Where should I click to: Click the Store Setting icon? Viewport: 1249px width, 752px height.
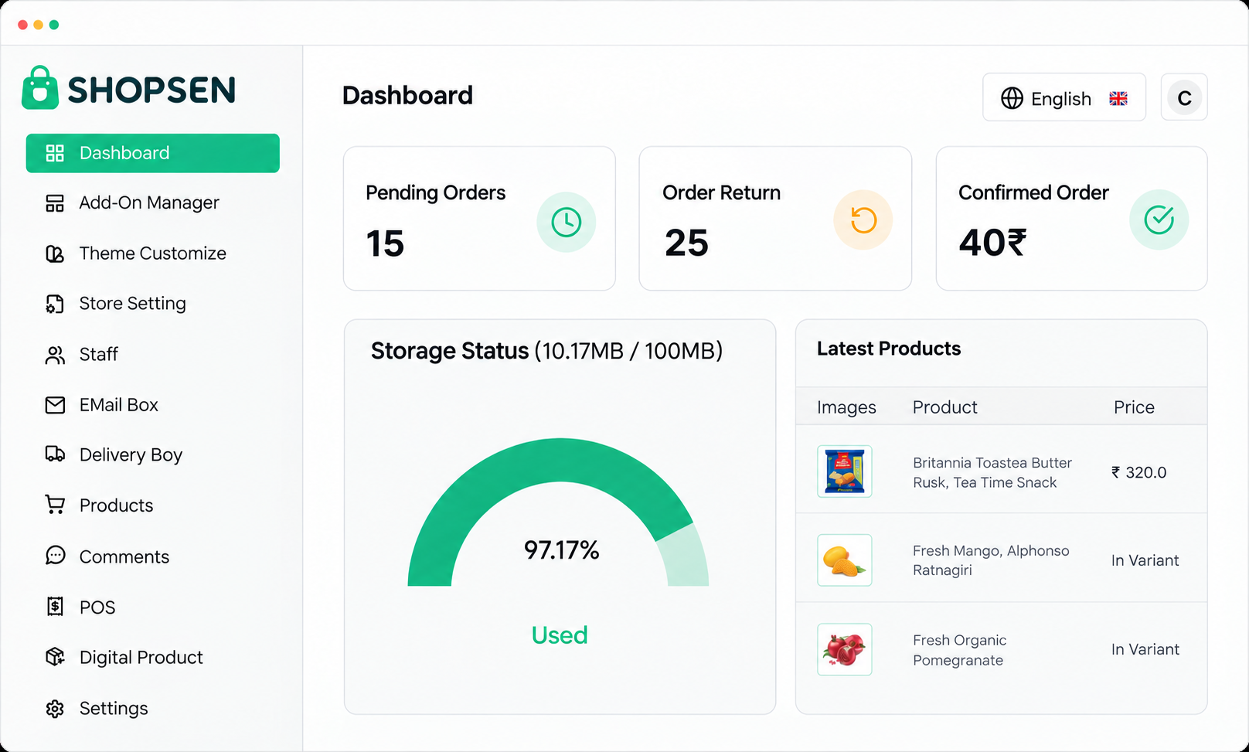pyautogui.click(x=55, y=304)
